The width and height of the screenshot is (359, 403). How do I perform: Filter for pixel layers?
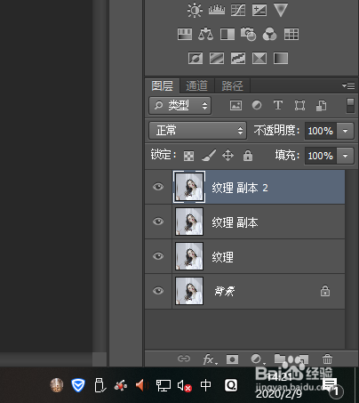point(235,105)
